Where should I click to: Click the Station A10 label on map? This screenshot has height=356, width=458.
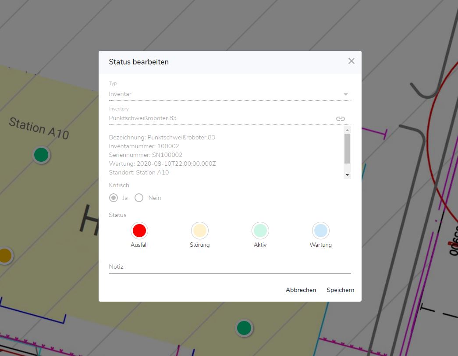click(39, 128)
